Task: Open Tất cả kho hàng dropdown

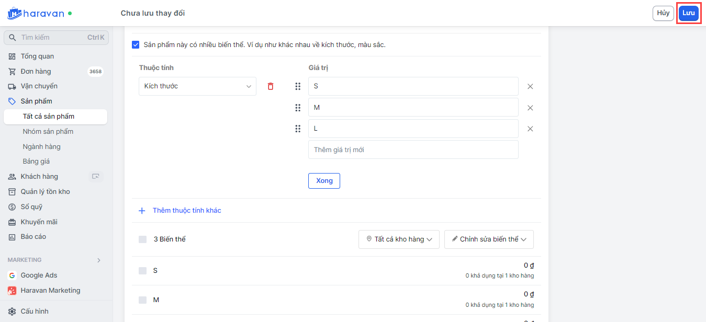Action: point(399,239)
